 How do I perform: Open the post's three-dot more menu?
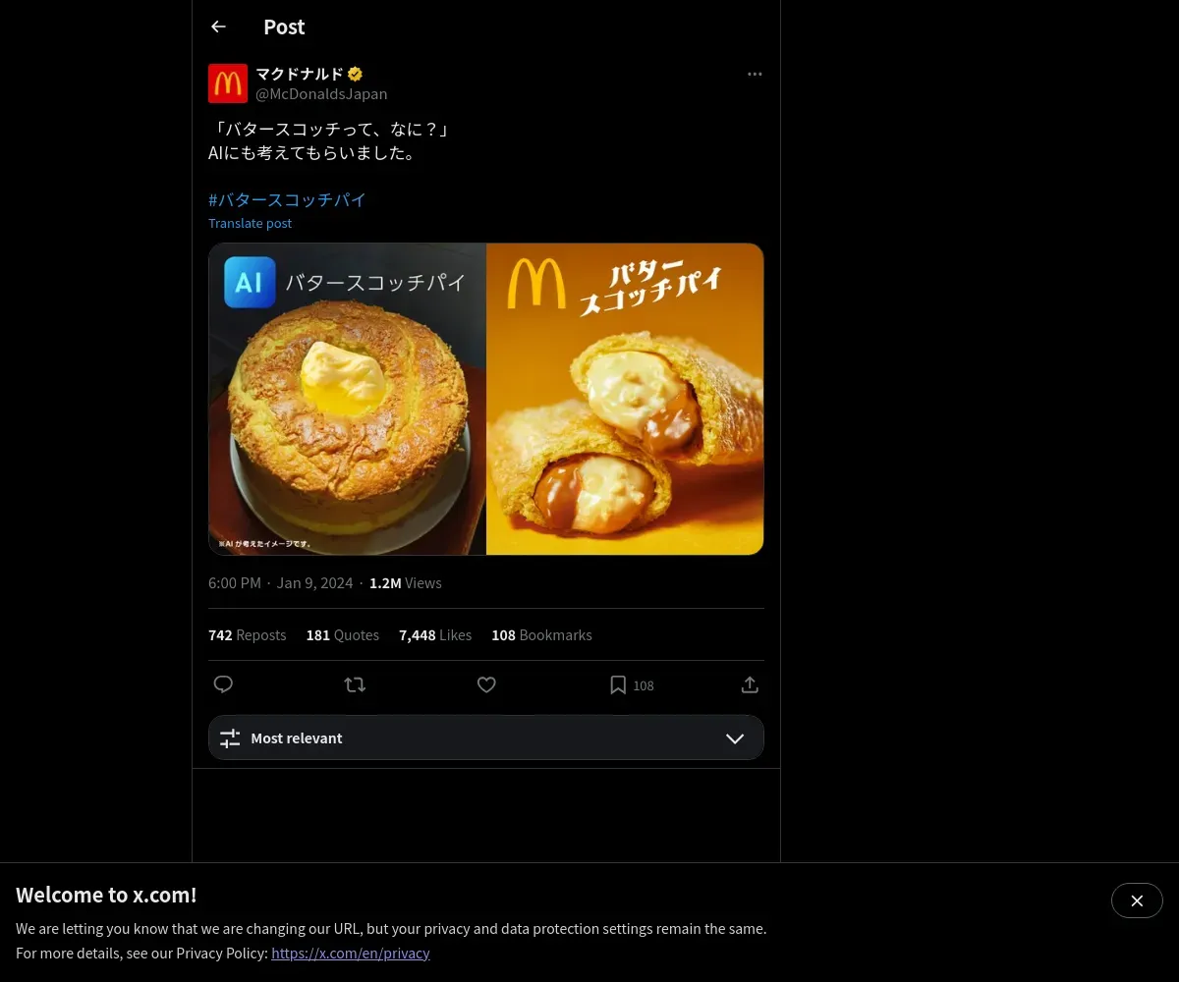pos(755,75)
